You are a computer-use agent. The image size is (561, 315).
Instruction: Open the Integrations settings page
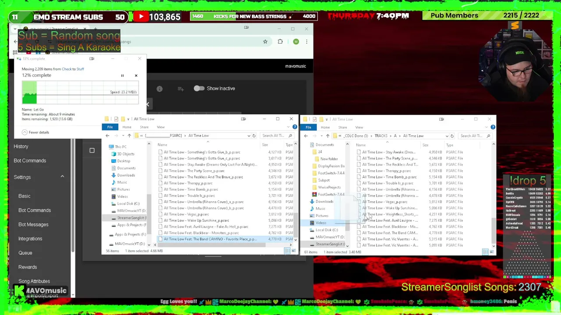point(30,238)
